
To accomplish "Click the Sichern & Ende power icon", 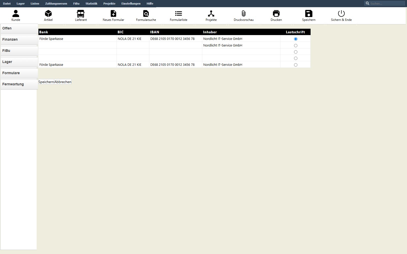I will 341,13.
